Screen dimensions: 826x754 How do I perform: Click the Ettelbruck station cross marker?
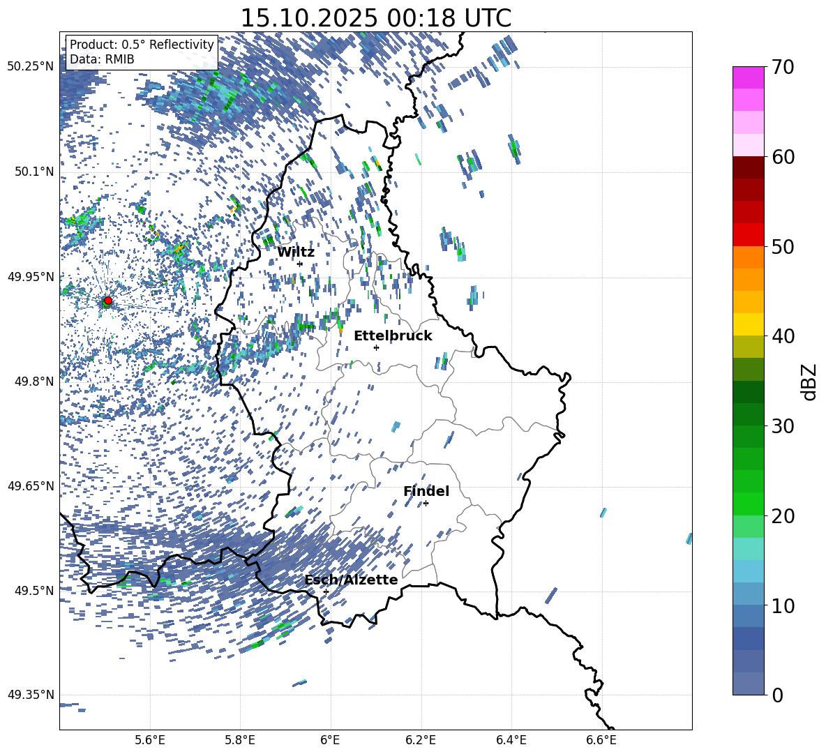(x=376, y=347)
